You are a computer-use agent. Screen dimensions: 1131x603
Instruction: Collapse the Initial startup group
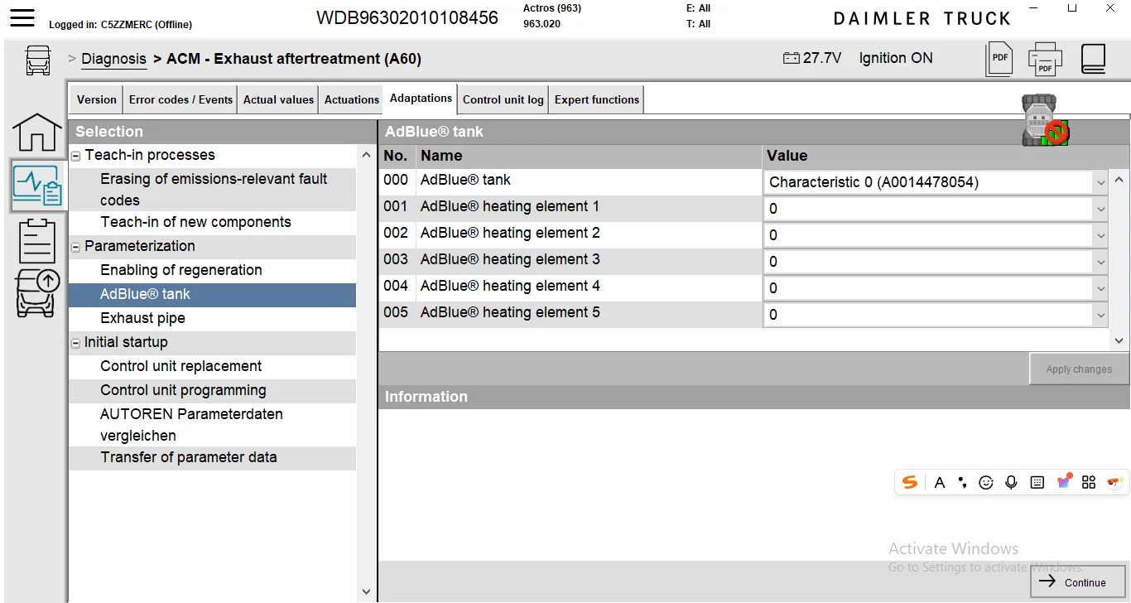tap(75, 343)
